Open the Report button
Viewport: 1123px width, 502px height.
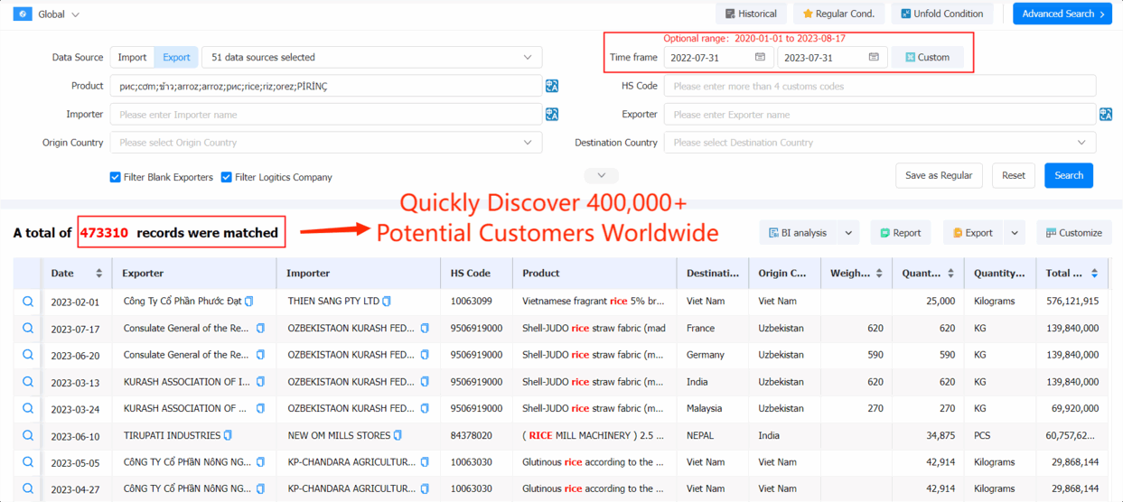(x=901, y=233)
